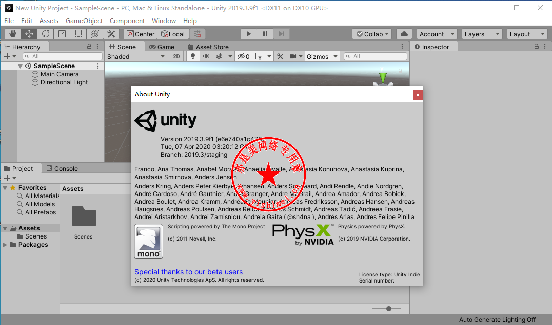The height and width of the screenshot is (325, 552).
Task: Toggle scene grid visibility icon
Action: [x=258, y=57]
